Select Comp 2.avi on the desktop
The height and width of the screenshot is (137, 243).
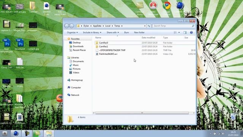6,64
